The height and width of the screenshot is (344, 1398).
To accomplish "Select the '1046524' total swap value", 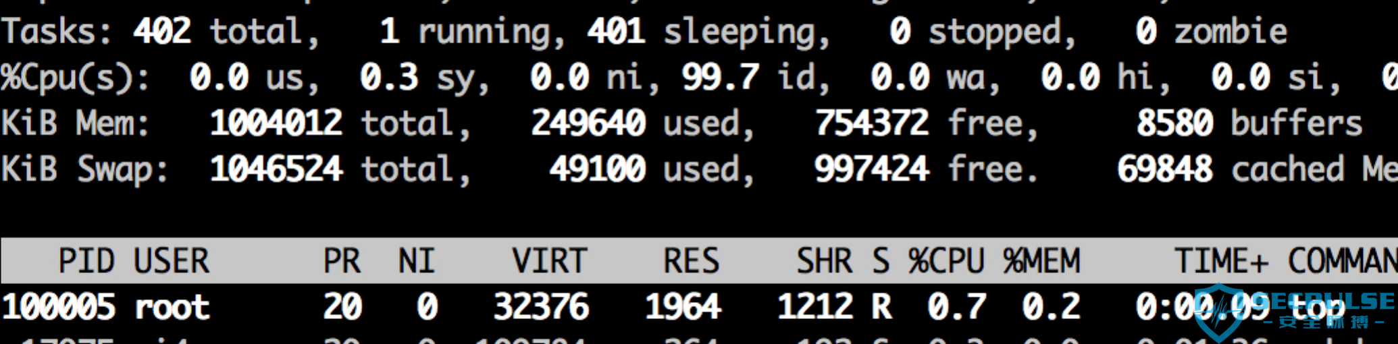I will pos(276,169).
